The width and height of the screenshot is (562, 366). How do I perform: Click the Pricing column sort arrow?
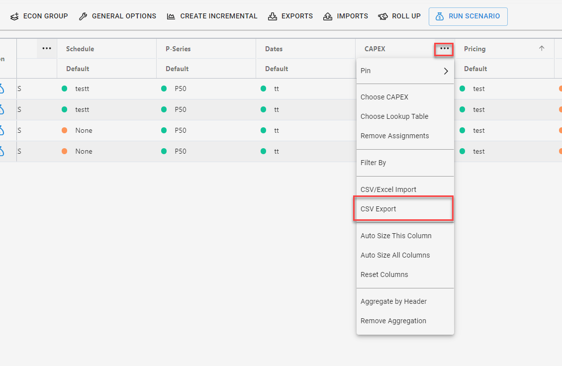tap(542, 48)
